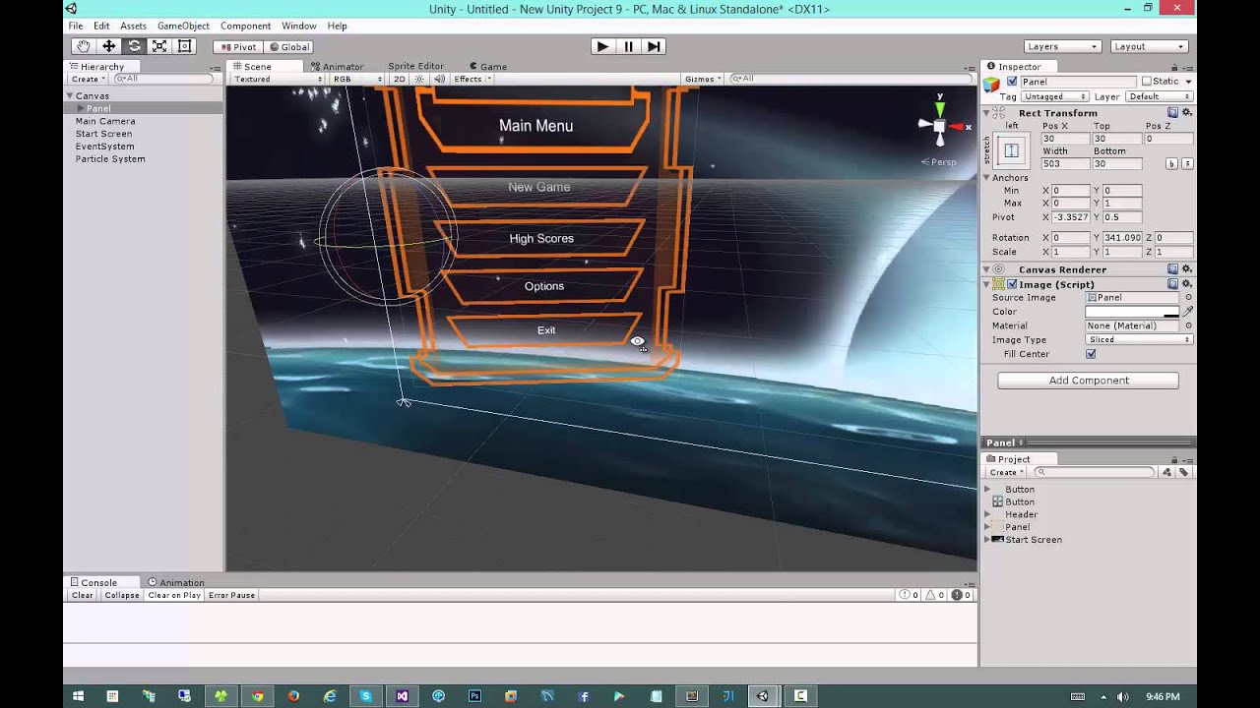The width and height of the screenshot is (1260, 708).
Task: Toggle the Image Script enabled checkbox
Action: [1012, 284]
